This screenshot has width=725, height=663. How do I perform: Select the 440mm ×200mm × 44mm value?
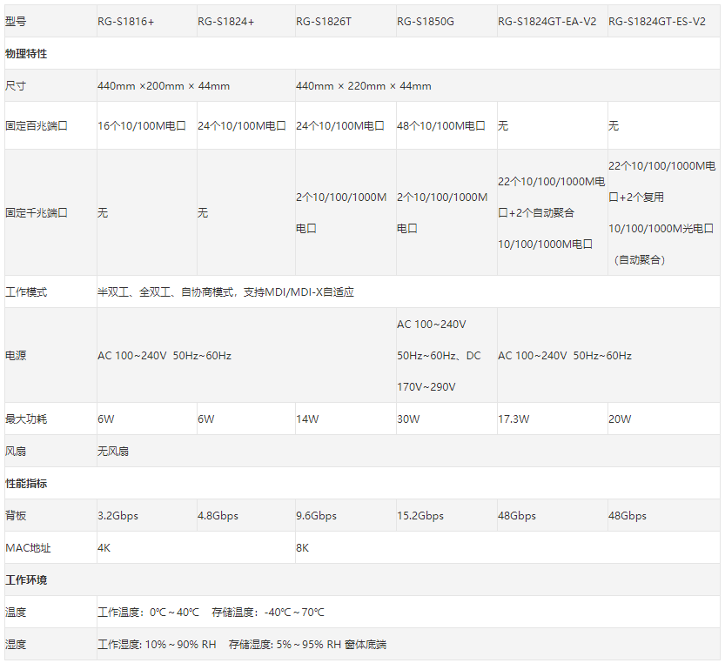click(x=164, y=86)
